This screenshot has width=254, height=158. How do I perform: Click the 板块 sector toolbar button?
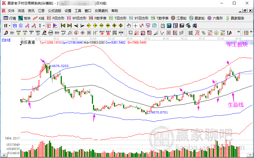(x=25, y=18)
